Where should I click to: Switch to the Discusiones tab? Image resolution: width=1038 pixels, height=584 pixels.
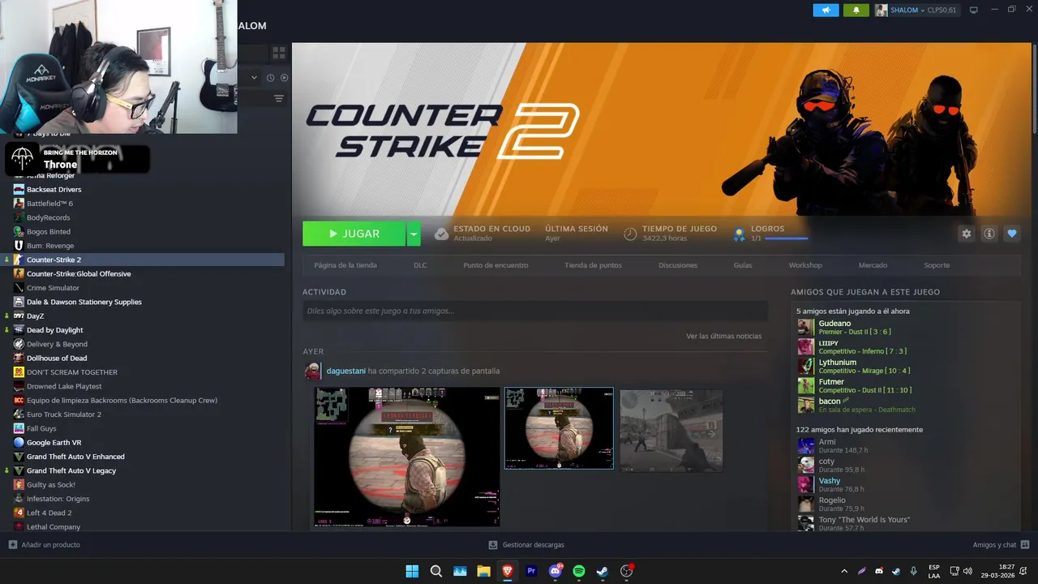point(678,265)
